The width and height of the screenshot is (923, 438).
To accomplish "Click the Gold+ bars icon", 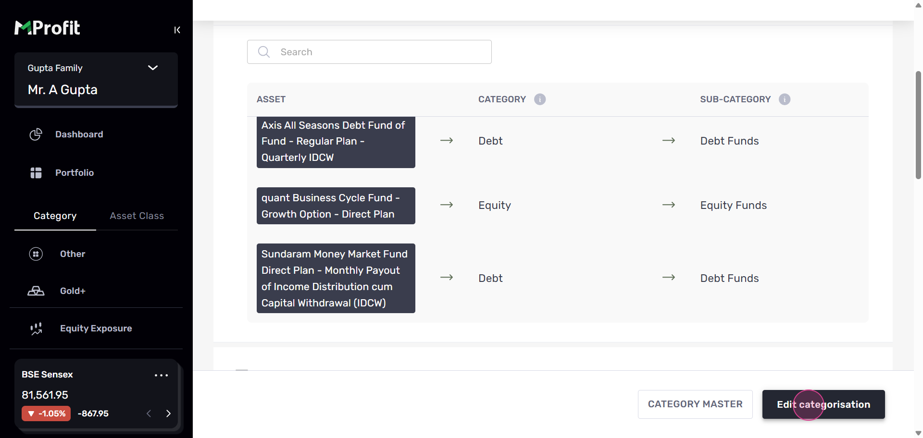I will 36,291.
